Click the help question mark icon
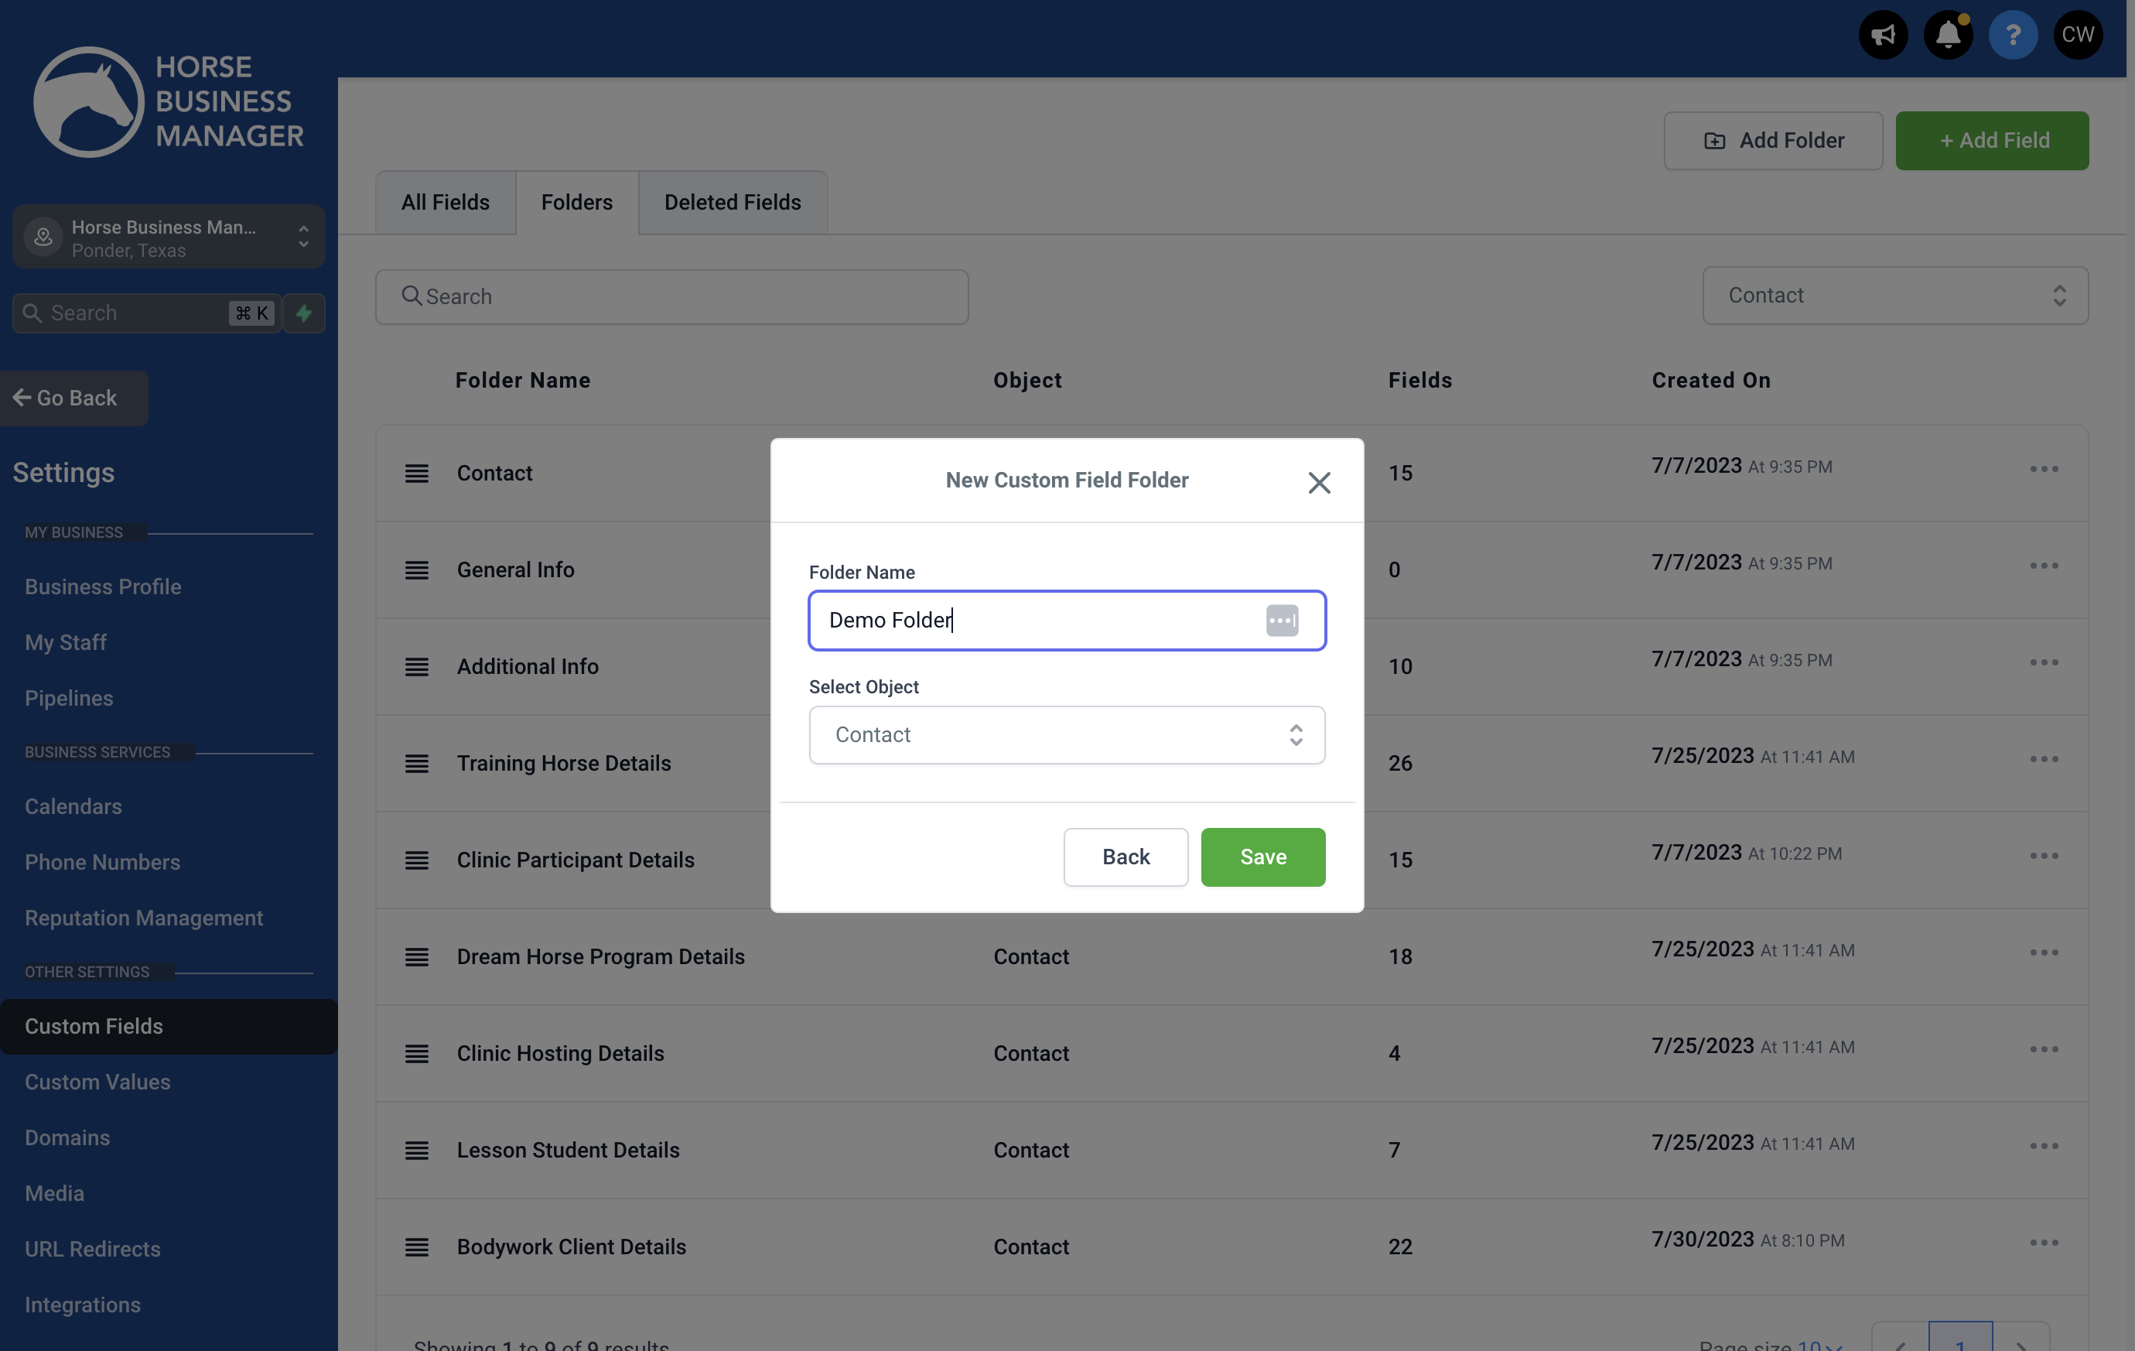Viewport: 2135px width, 1351px height. pyautogui.click(x=2013, y=36)
